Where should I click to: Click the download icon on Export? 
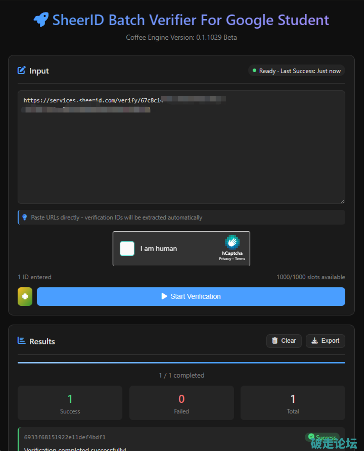click(x=314, y=341)
